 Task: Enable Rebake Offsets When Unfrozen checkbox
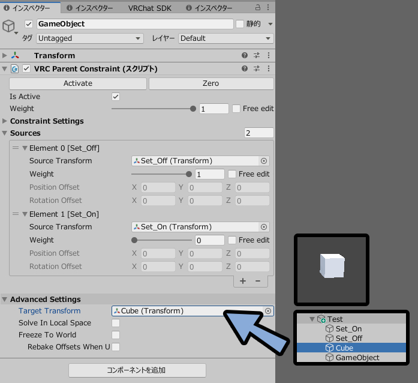[116, 347]
